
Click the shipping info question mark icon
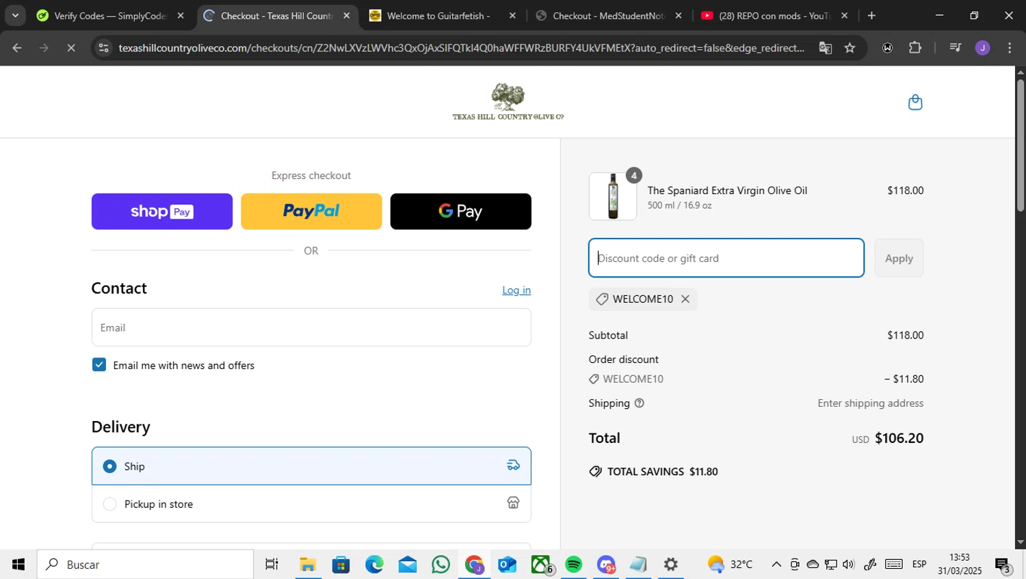point(640,403)
